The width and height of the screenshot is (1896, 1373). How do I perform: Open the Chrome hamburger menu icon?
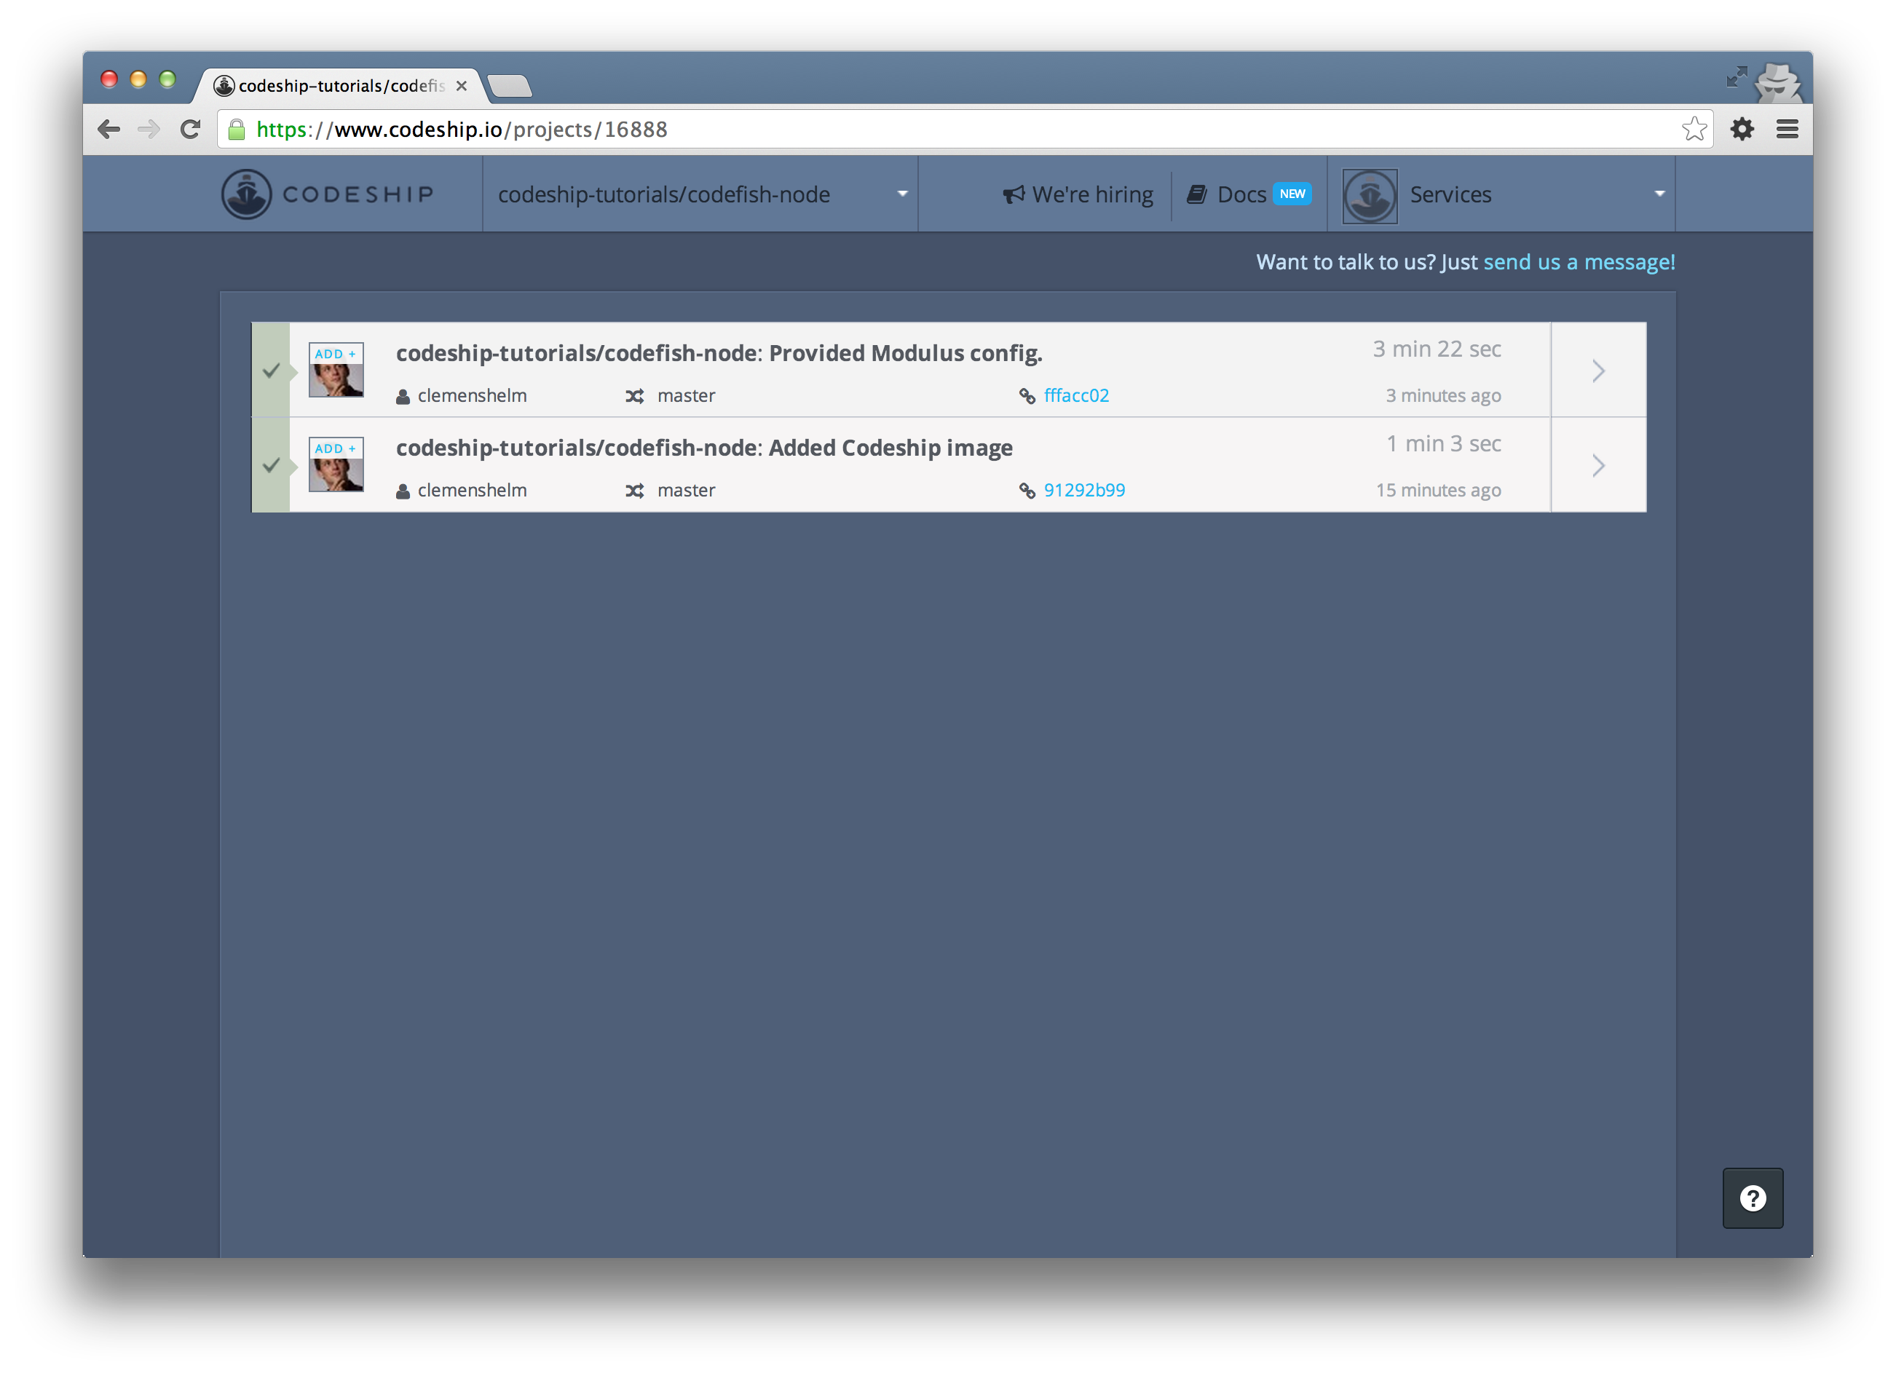tap(1787, 129)
